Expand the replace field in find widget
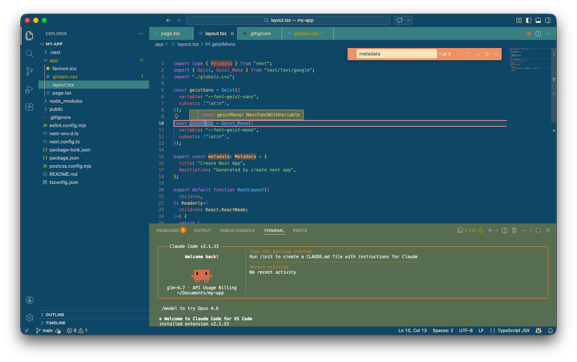The width and height of the screenshot is (577, 362). (x=352, y=54)
